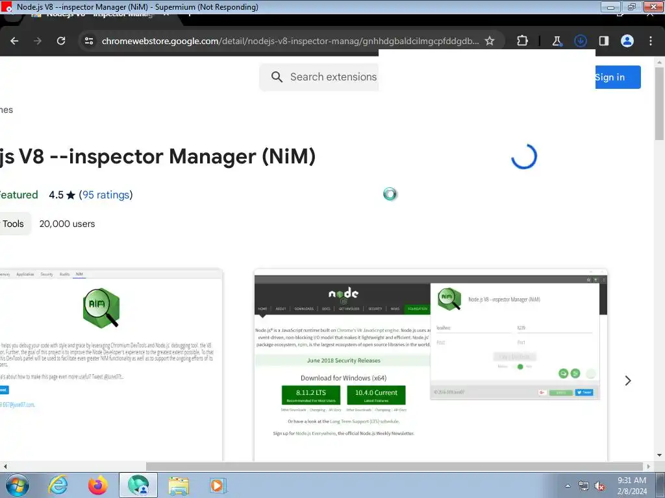Select the 20,000 users text

pyautogui.click(x=67, y=224)
